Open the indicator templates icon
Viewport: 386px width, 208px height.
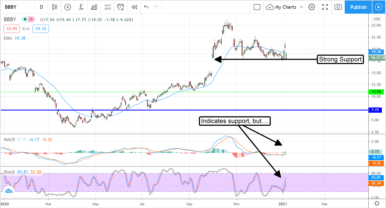coord(107,7)
